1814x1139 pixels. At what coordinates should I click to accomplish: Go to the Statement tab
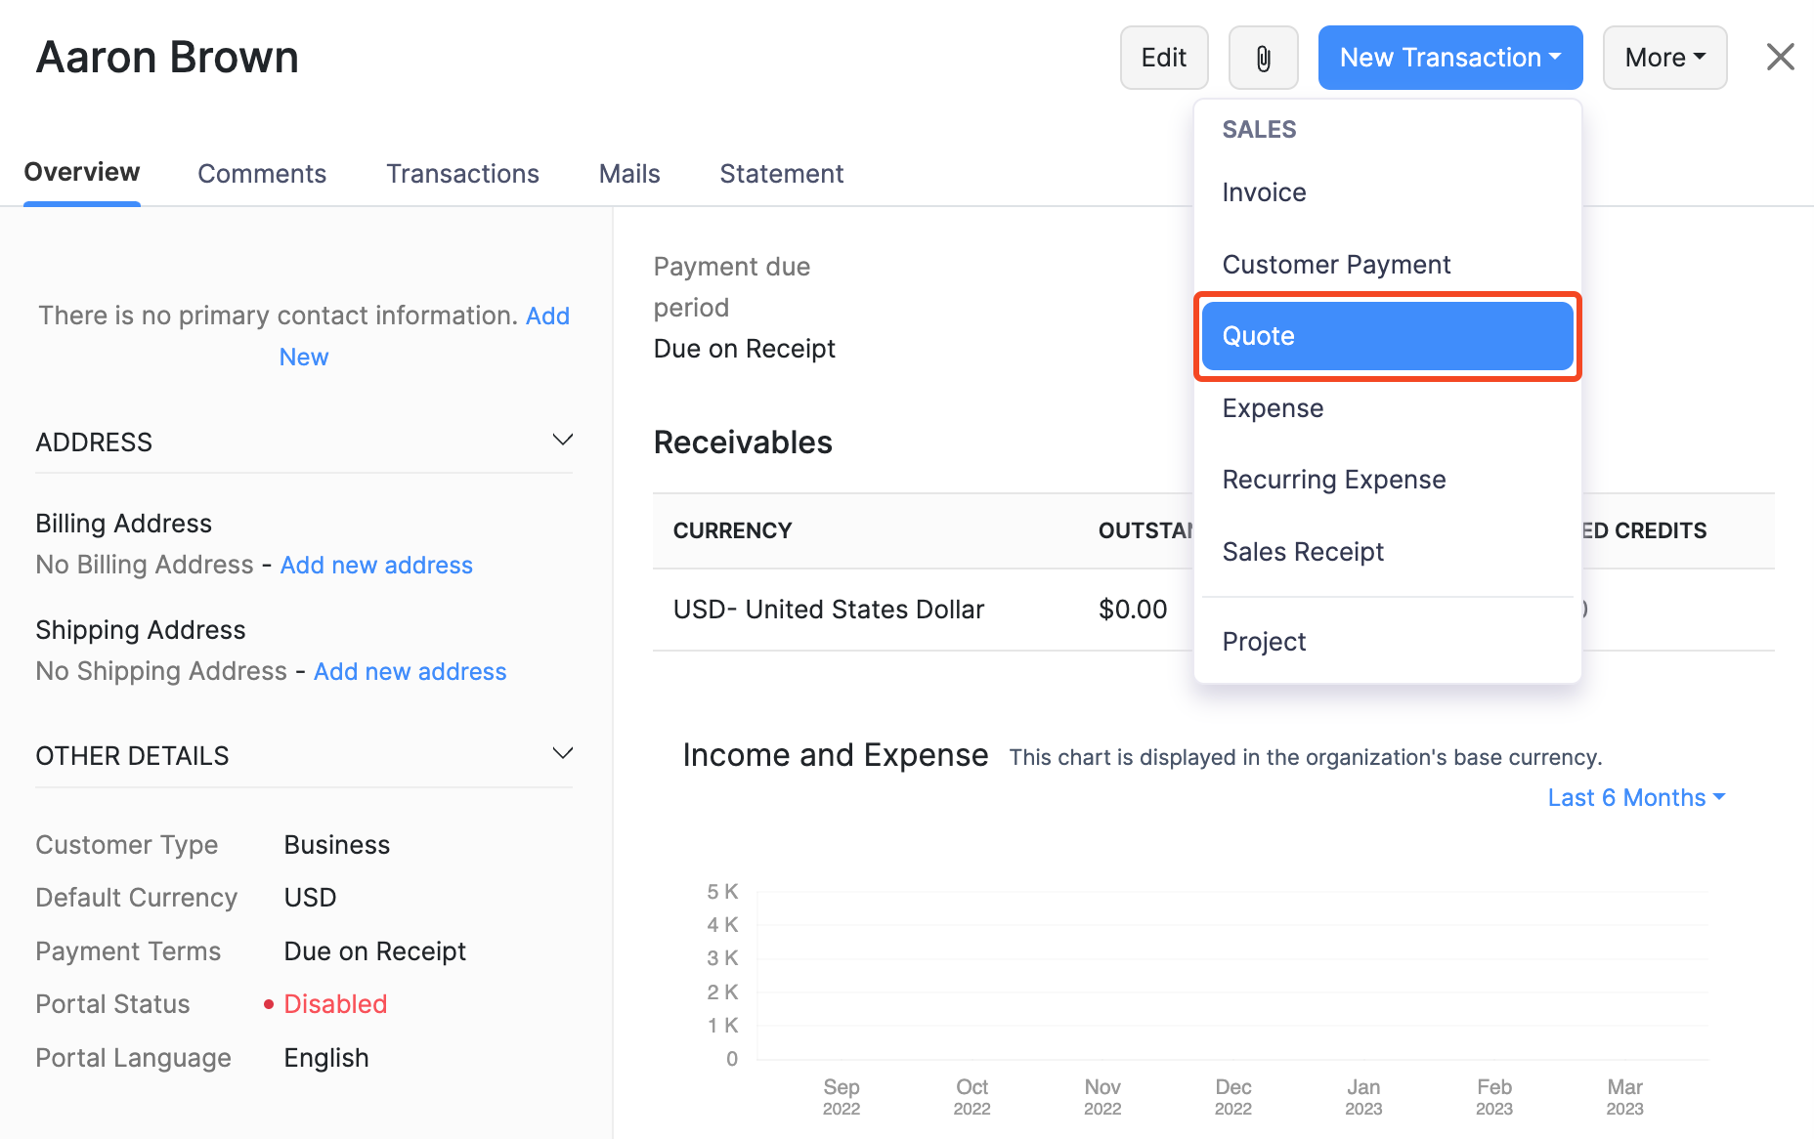pyautogui.click(x=781, y=174)
